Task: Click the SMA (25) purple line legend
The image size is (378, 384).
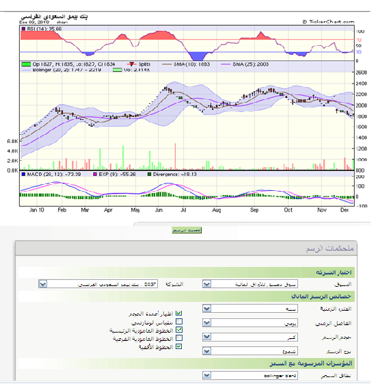Action: tap(226, 64)
